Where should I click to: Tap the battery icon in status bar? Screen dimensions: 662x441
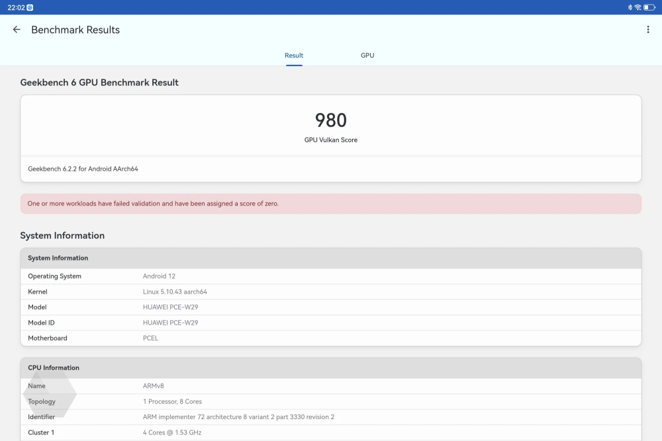tap(649, 7)
